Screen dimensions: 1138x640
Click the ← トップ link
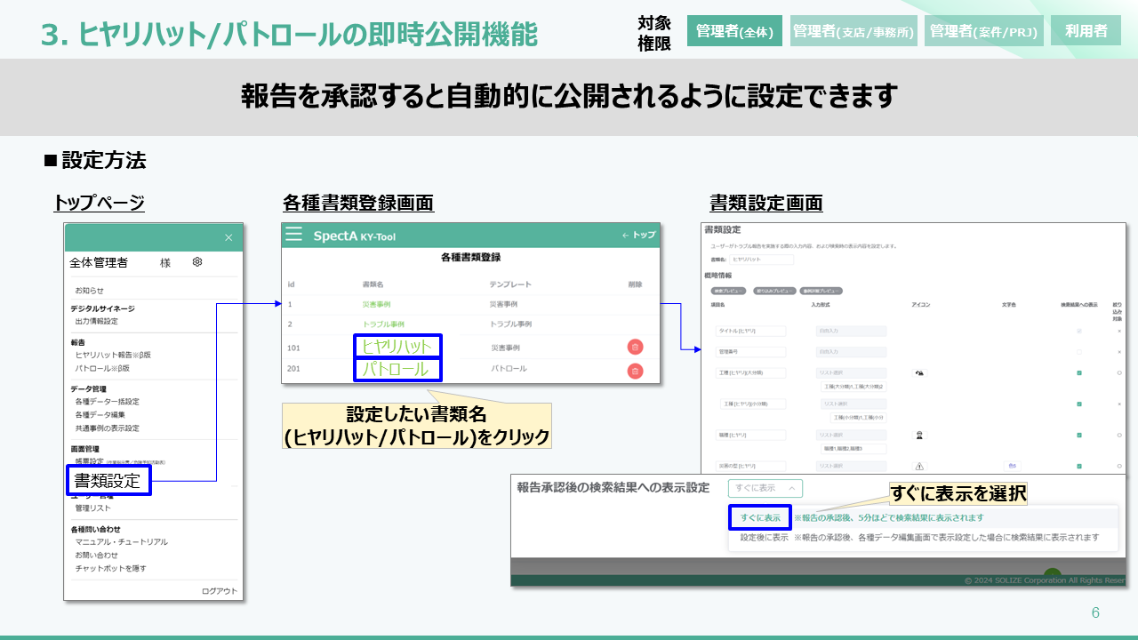(x=638, y=235)
